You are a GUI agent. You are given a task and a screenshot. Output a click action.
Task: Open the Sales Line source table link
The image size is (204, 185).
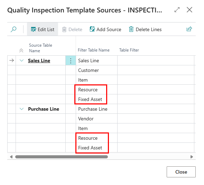39,61
